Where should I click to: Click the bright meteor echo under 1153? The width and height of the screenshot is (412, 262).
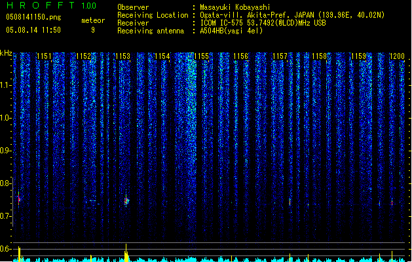pyautogui.click(x=126, y=201)
